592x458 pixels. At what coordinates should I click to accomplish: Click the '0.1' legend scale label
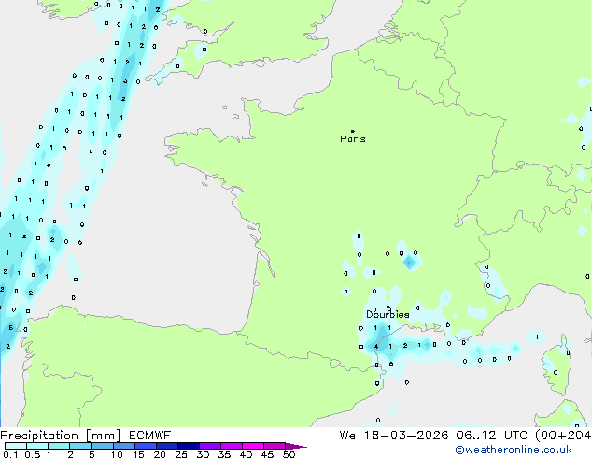(10, 454)
